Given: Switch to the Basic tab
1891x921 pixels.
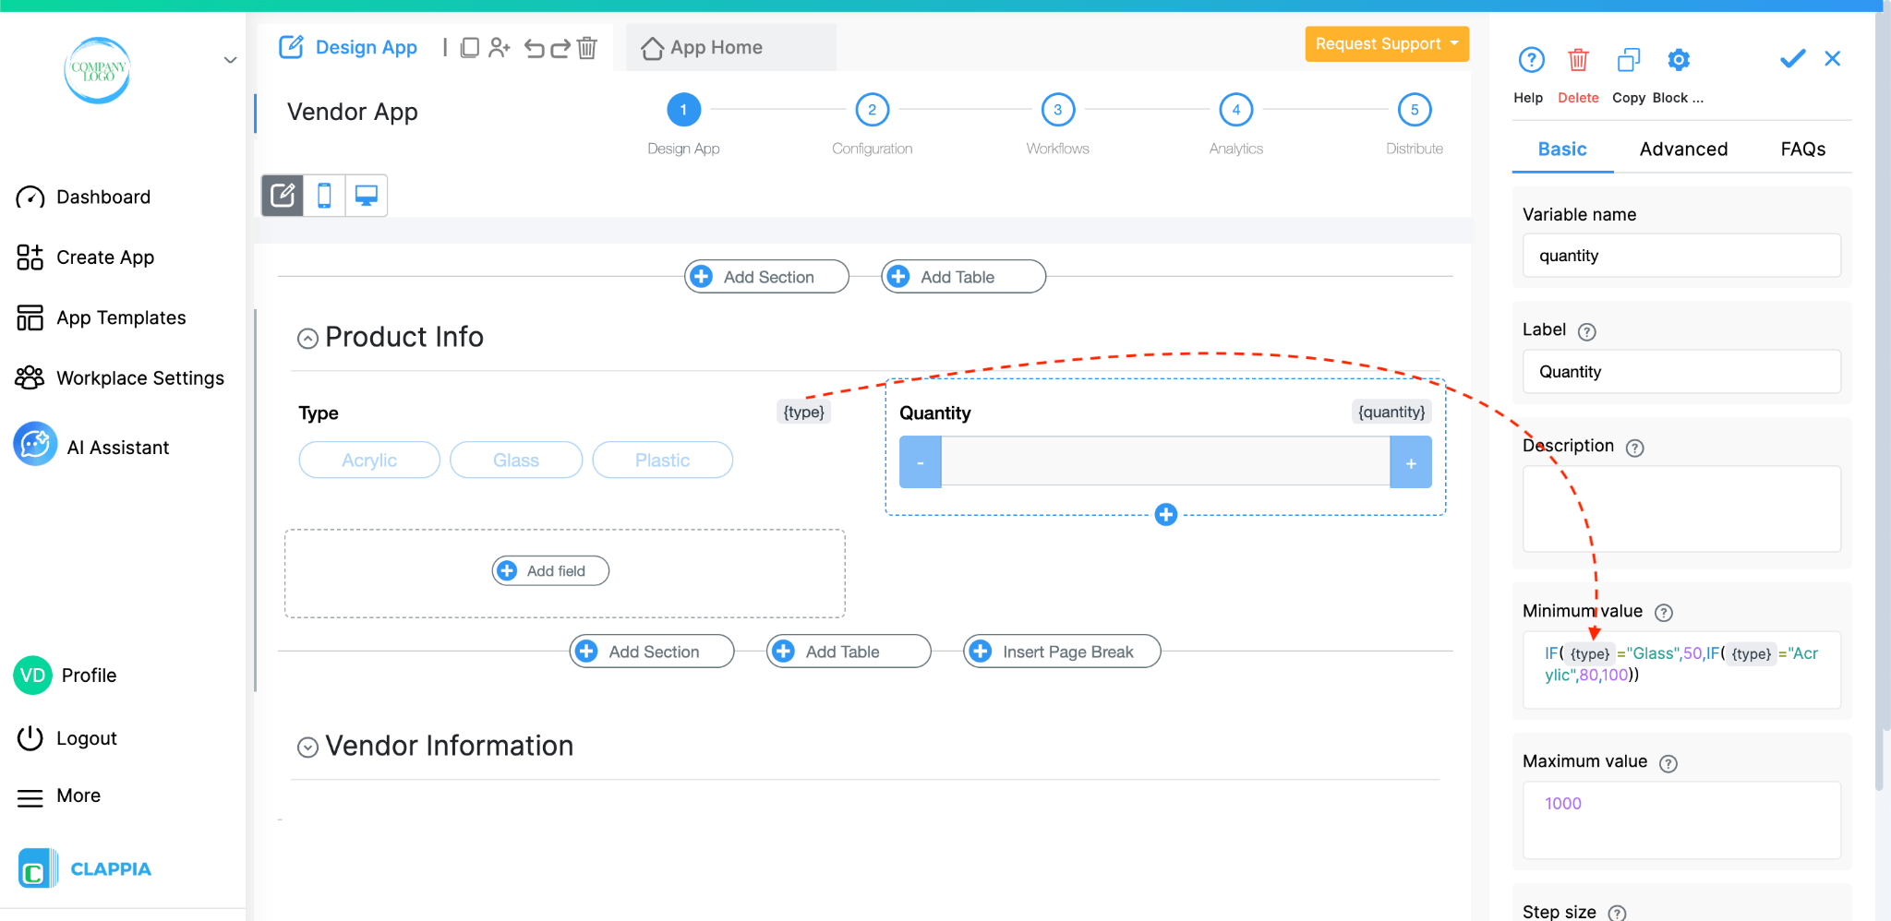Looking at the screenshot, I should 1562,150.
